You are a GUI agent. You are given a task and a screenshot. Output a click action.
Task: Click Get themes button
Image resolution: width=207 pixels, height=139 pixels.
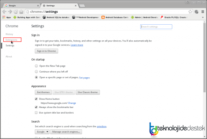43,92
